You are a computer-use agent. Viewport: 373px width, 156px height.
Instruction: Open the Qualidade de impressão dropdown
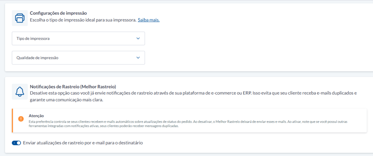78,58
